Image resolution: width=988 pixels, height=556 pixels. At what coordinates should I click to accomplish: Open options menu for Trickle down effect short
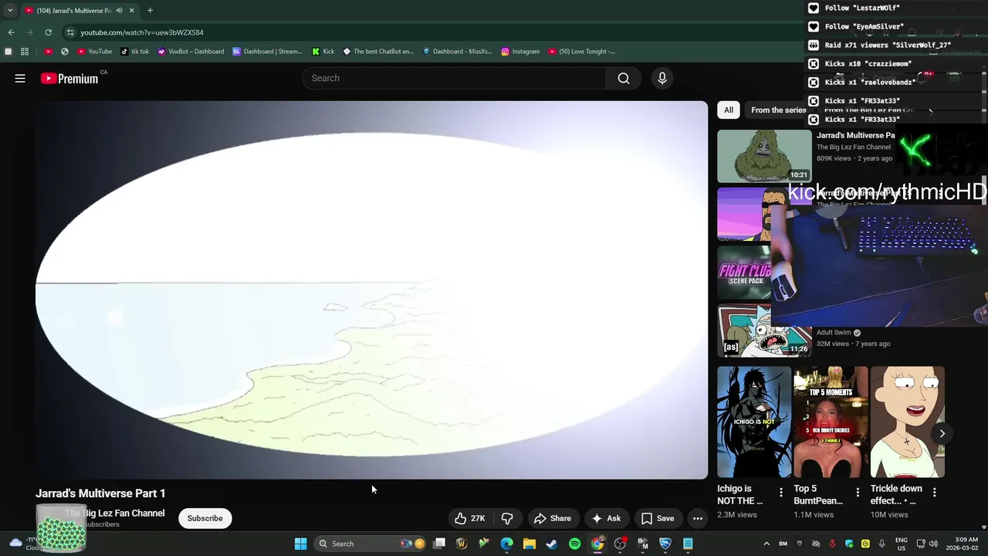(935, 493)
